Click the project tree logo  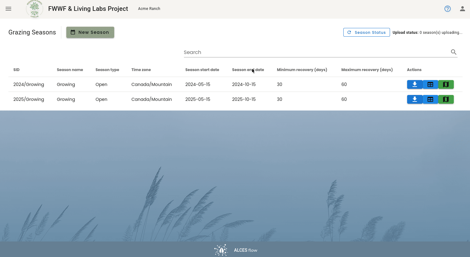[x=34, y=9]
